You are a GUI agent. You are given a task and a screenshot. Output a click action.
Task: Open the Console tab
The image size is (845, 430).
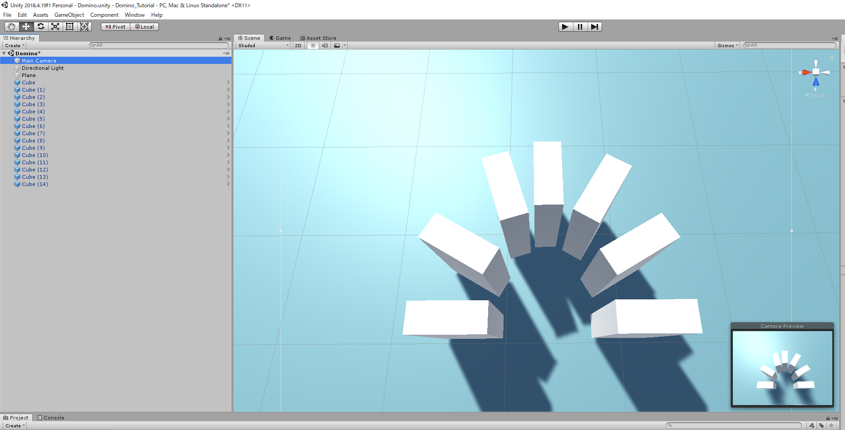51,418
